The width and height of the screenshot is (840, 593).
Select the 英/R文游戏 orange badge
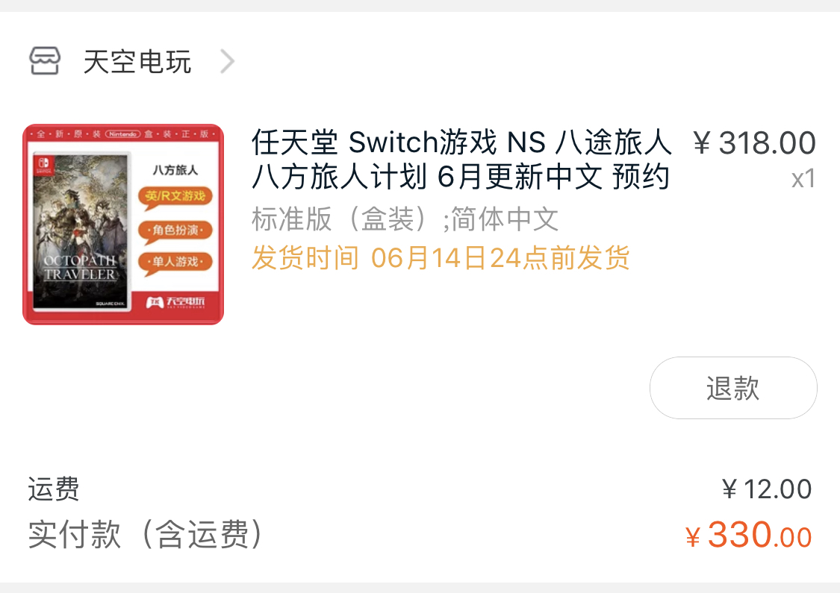175,196
